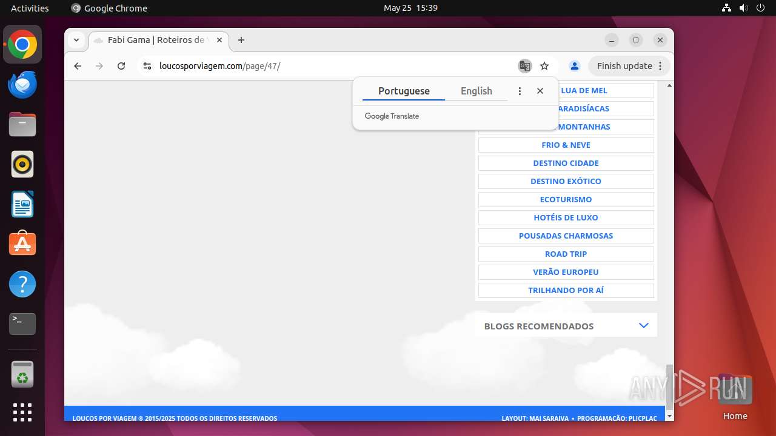The image size is (776, 436).
Task: Maximize the Chrome window
Action: 636,40
